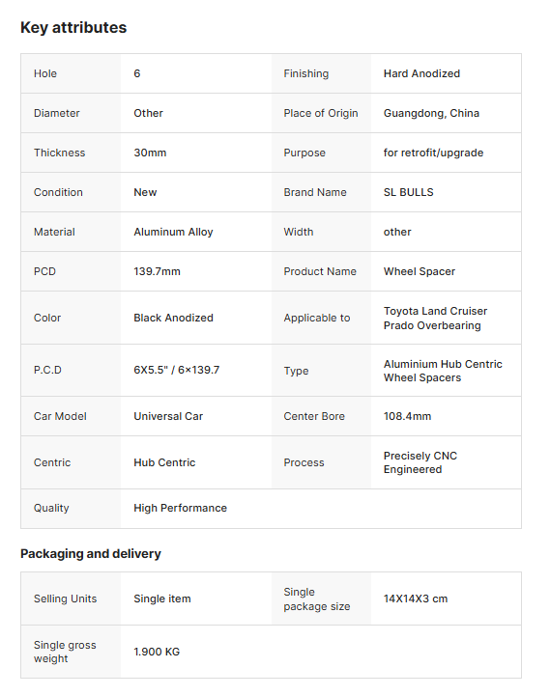Viewport: 550px width, 696px height.
Task: Click the SL BULLS brand name
Action: pos(408,192)
